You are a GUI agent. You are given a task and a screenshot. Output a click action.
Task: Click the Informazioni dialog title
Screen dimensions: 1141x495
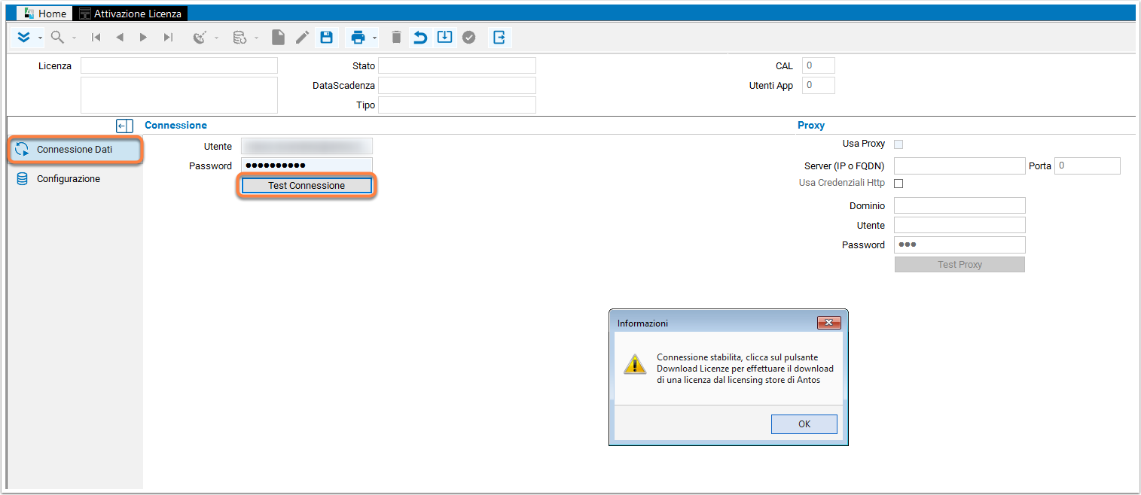point(642,323)
